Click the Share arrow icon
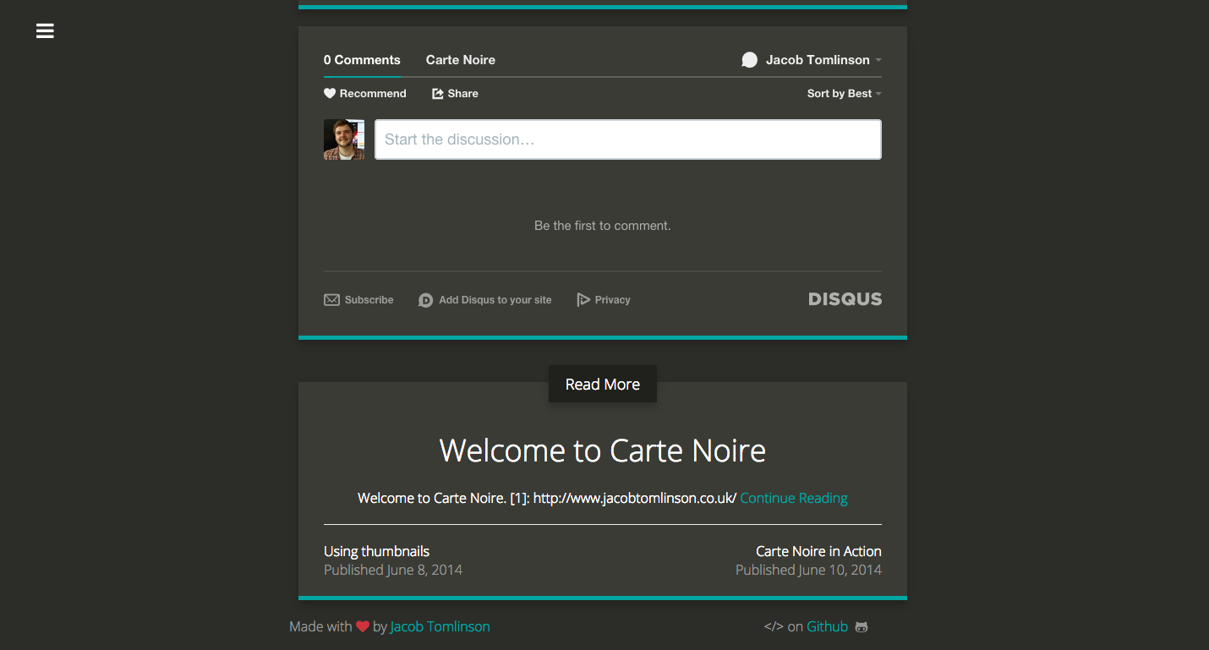Viewport: 1209px width, 650px height. [x=438, y=94]
